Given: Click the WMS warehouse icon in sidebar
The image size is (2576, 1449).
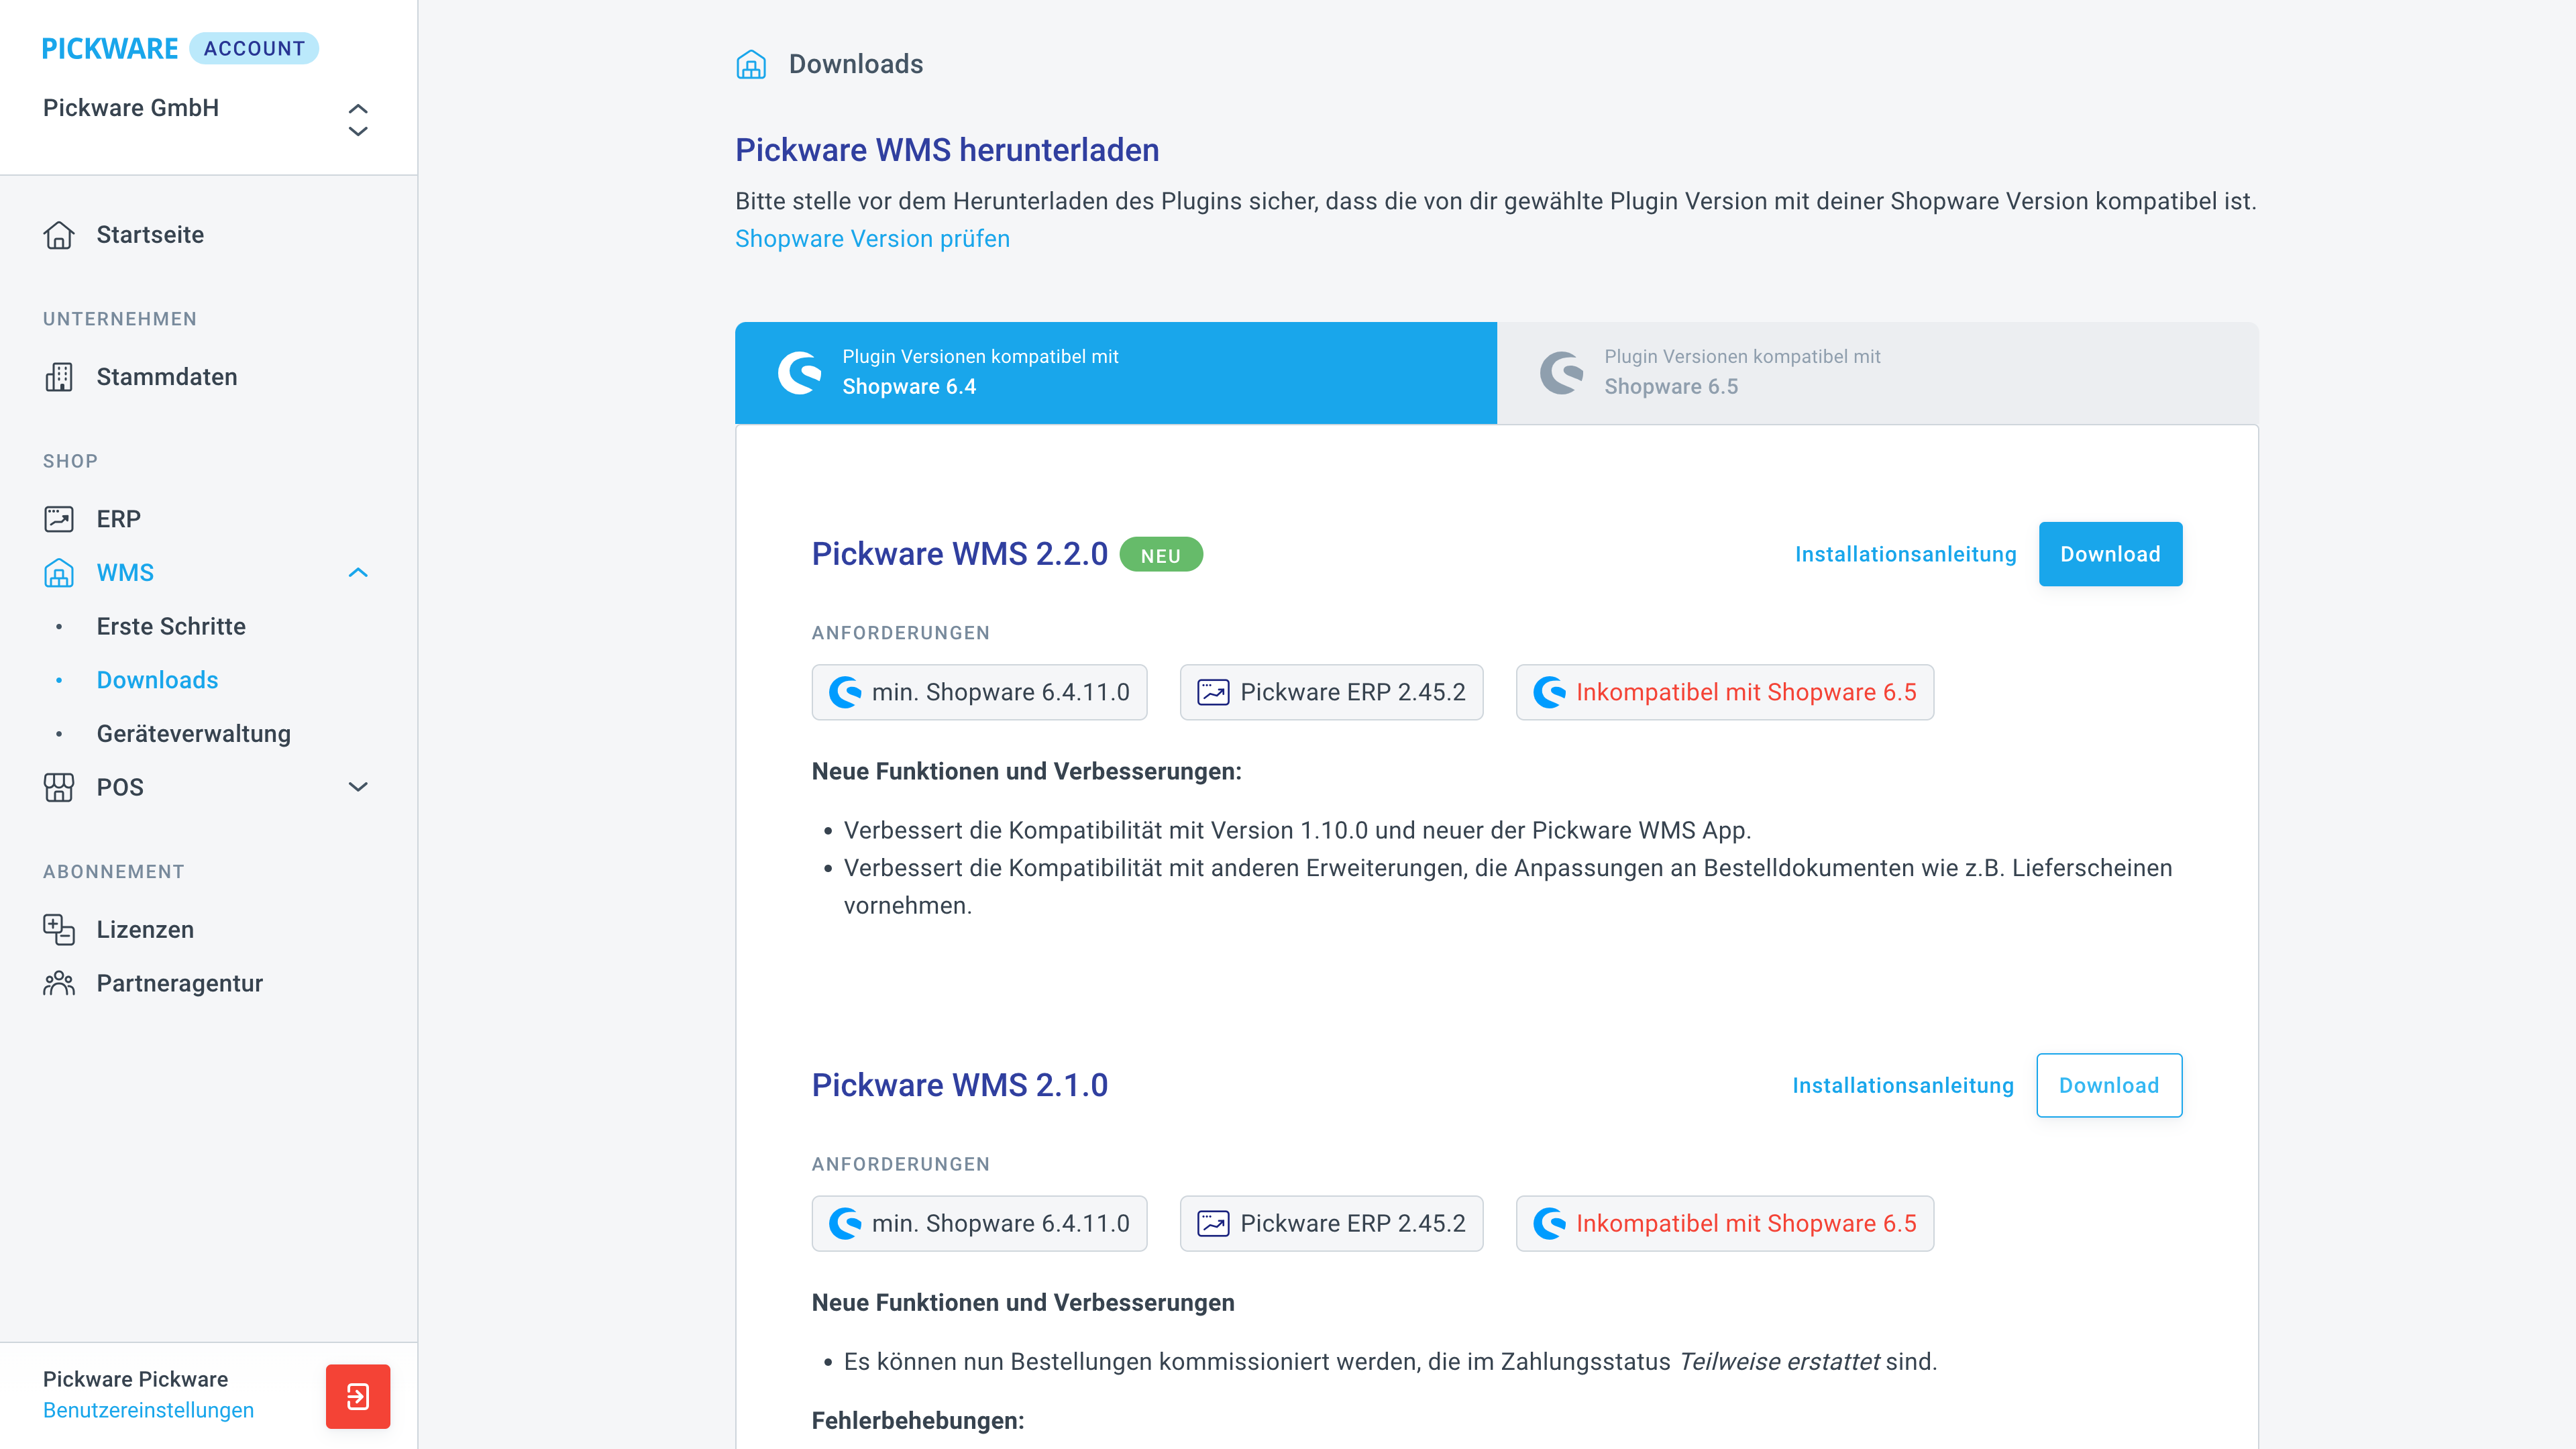Looking at the screenshot, I should pyautogui.click(x=59, y=573).
